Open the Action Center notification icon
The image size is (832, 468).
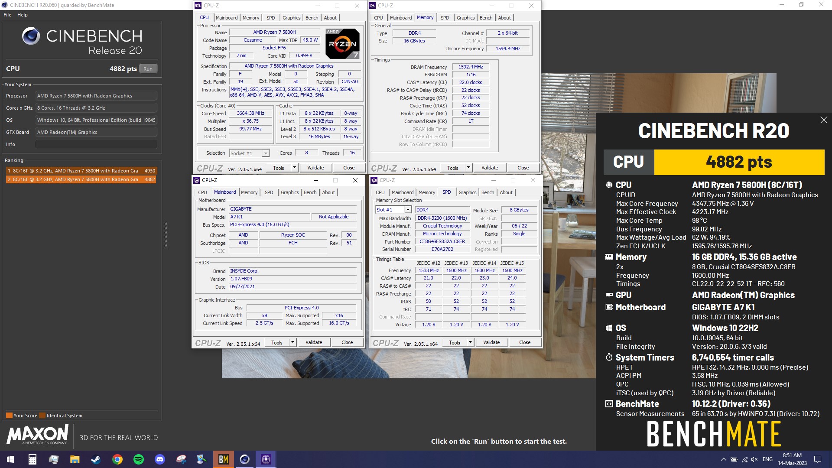click(818, 459)
